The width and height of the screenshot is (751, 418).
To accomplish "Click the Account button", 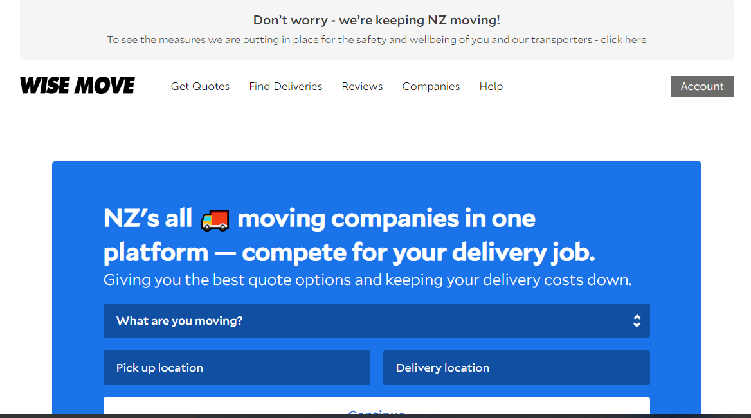I will tap(702, 86).
